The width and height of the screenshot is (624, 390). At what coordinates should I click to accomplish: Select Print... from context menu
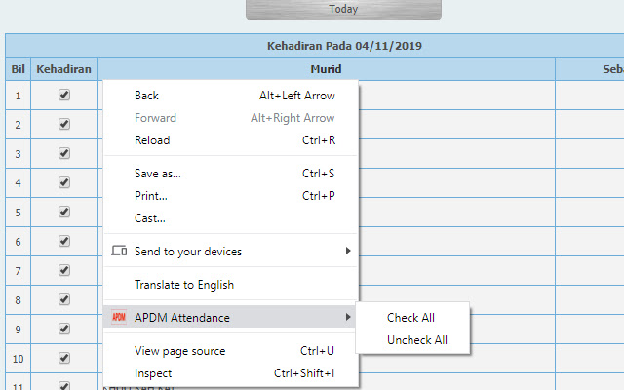151,196
